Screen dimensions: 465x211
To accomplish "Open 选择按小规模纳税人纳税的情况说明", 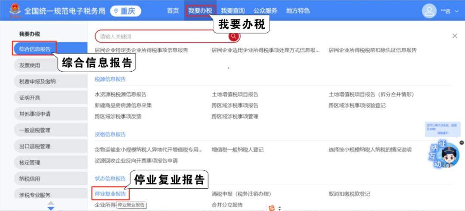I will (x=370, y=150).
